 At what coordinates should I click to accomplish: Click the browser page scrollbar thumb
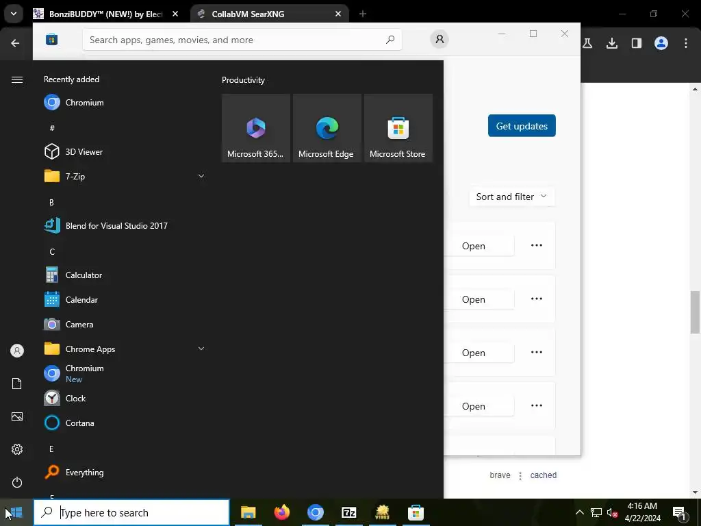click(695, 312)
